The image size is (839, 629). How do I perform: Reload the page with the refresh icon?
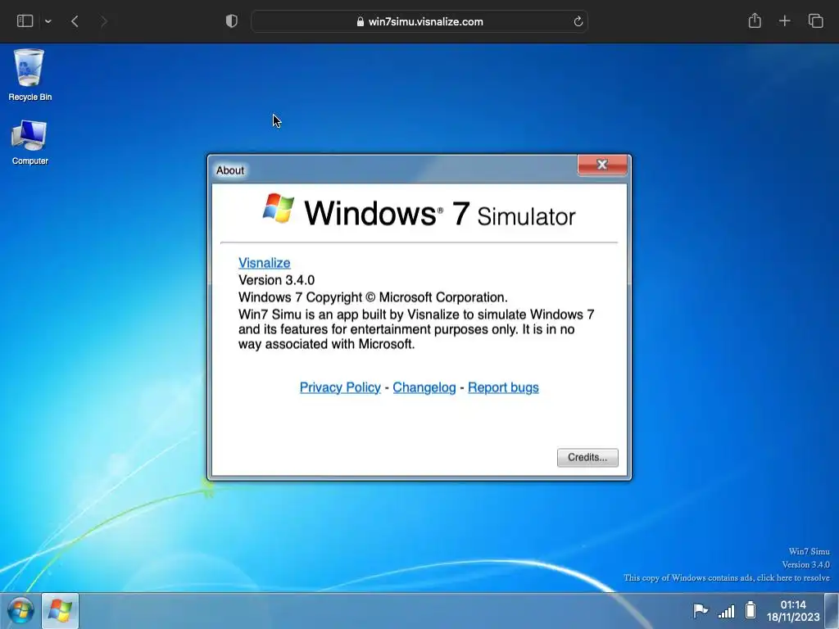coord(578,21)
